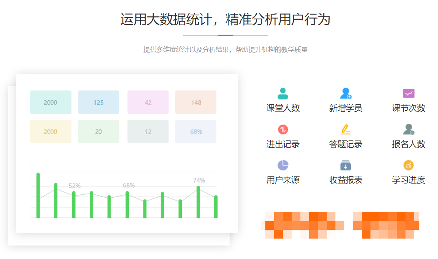The height and width of the screenshot is (259, 438).
Task: Click the peach 148 stat card
Action: point(196,102)
